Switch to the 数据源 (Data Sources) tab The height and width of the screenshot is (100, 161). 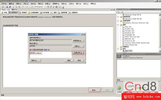pos(23,12)
